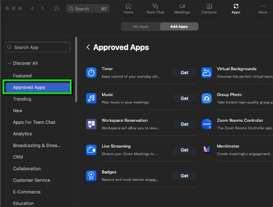Screen dimensions: 273x207
Task: Click the Search App input field
Action: pos(37,47)
